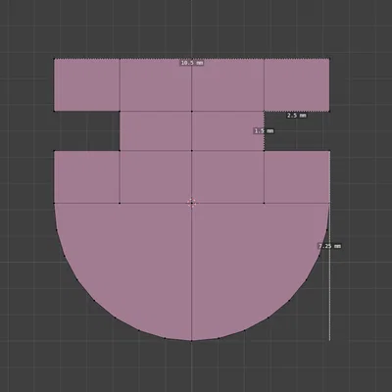
Task: Select the top-right corner vertex of mesh
Action: click(x=329, y=59)
